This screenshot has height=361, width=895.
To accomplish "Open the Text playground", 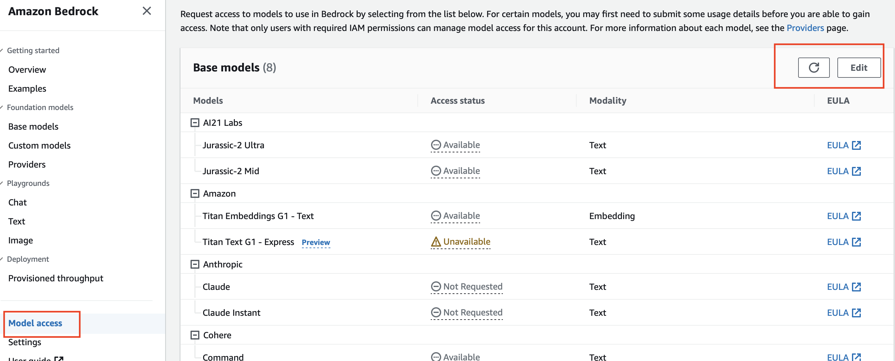I will (17, 222).
